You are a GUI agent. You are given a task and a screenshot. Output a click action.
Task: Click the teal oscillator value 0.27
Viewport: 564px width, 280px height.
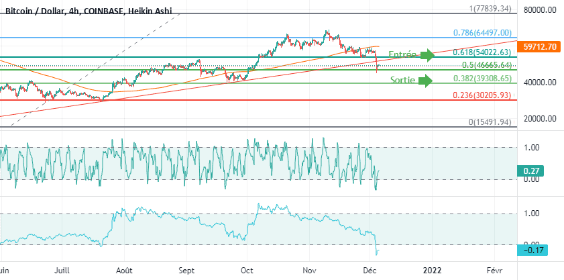pos(530,171)
